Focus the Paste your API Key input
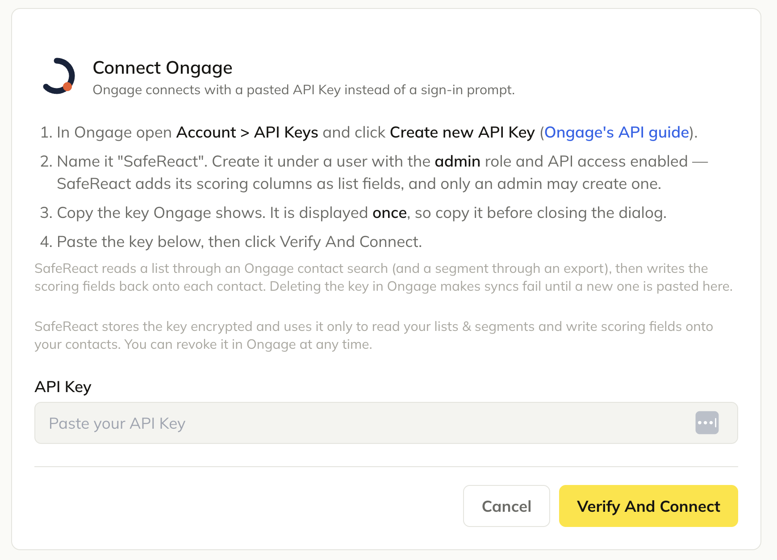This screenshot has width=777, height=560. 386,423
